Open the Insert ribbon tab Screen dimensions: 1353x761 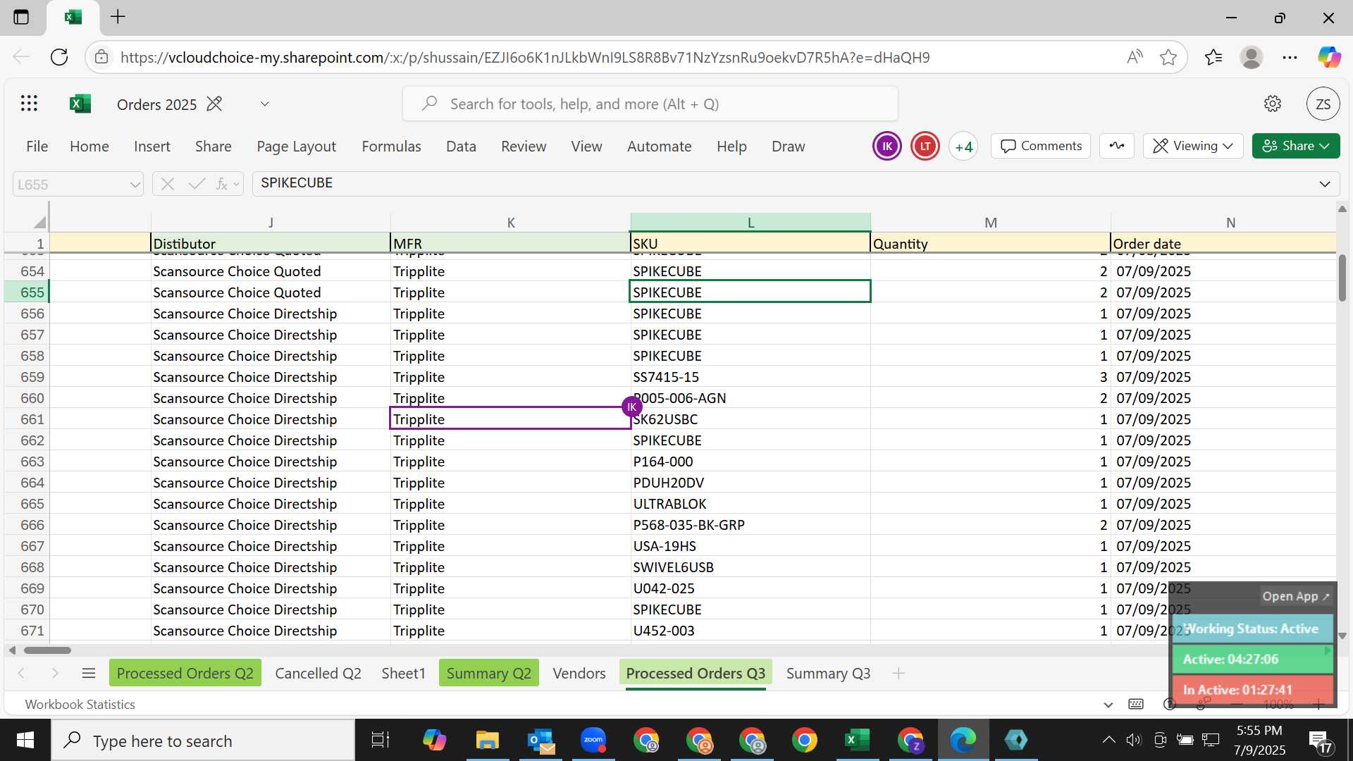tap(152, 146)
